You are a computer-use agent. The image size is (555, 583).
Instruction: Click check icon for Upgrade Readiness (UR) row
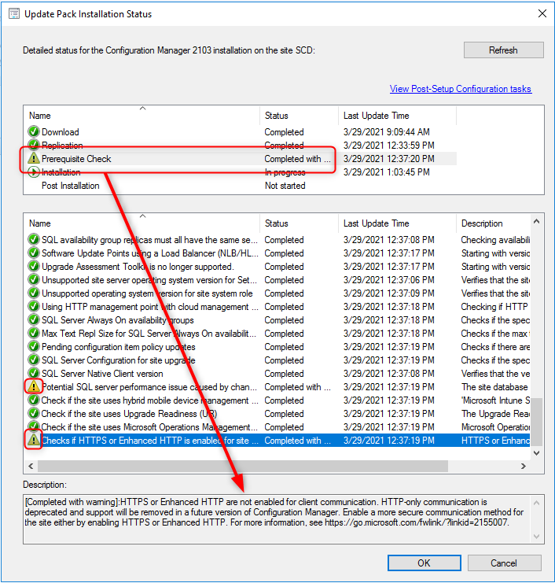34,414
